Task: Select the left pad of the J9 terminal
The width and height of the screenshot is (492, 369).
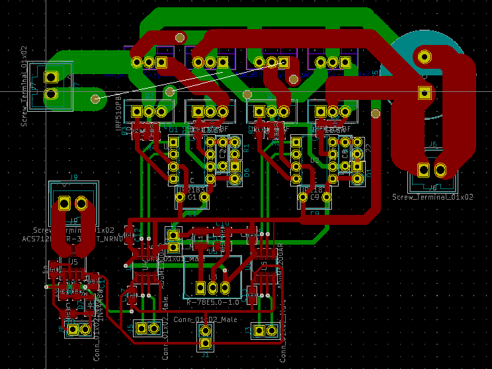Action: (x=64, y=203)
